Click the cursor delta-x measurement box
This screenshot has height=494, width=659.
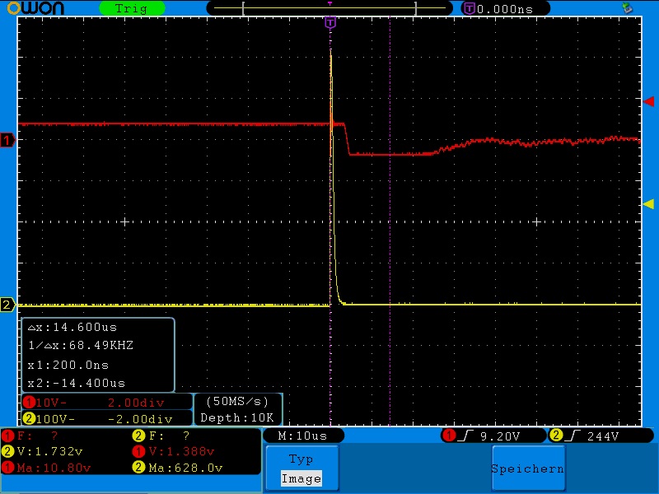[x=97, y=355]
